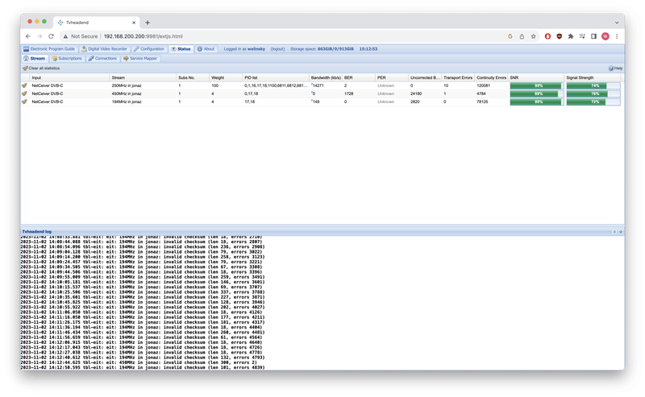645x397 pixels.
Task: Open the Help button
Action: coord(615,68)
